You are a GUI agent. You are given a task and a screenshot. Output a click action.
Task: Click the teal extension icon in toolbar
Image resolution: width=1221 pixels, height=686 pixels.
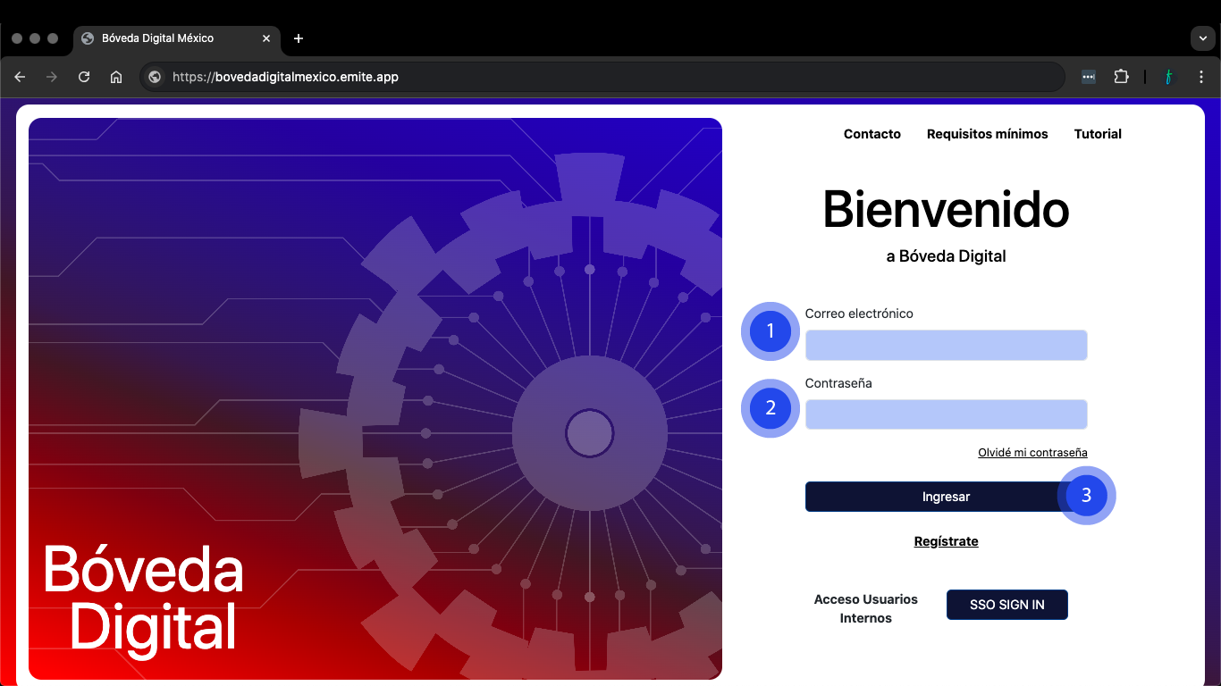(x=1168, y=77)
